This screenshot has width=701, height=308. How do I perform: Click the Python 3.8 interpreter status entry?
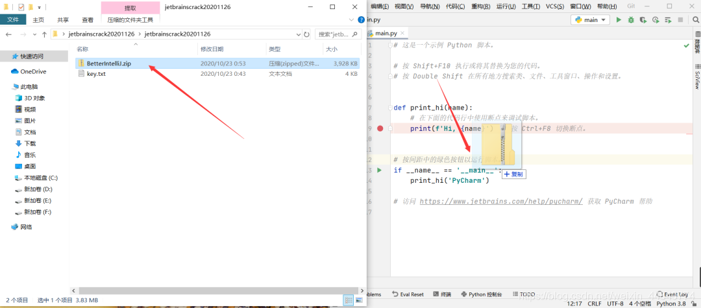[671, 303]
